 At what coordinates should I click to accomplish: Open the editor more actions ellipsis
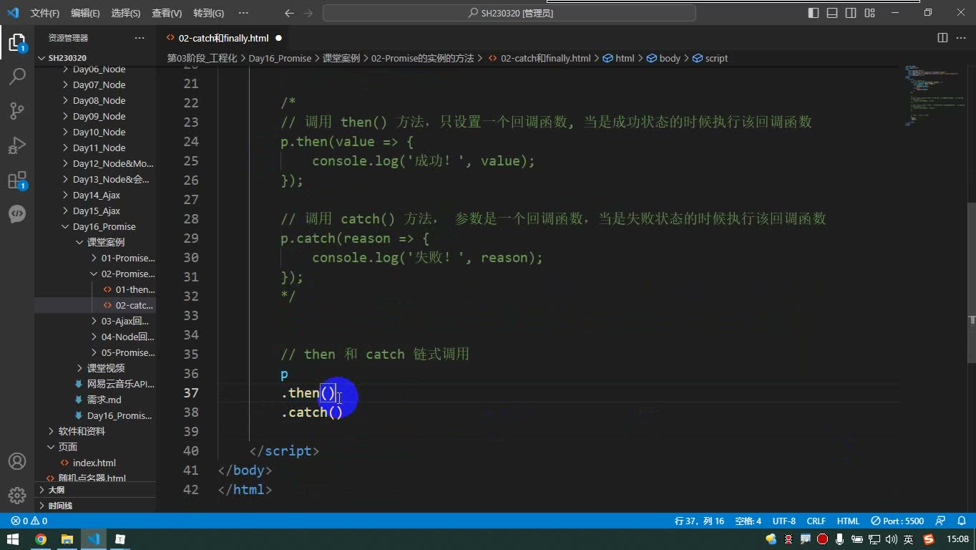[961, 38]
